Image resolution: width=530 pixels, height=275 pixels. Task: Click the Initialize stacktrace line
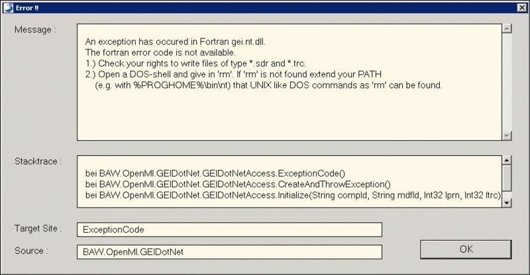point(293,195)
